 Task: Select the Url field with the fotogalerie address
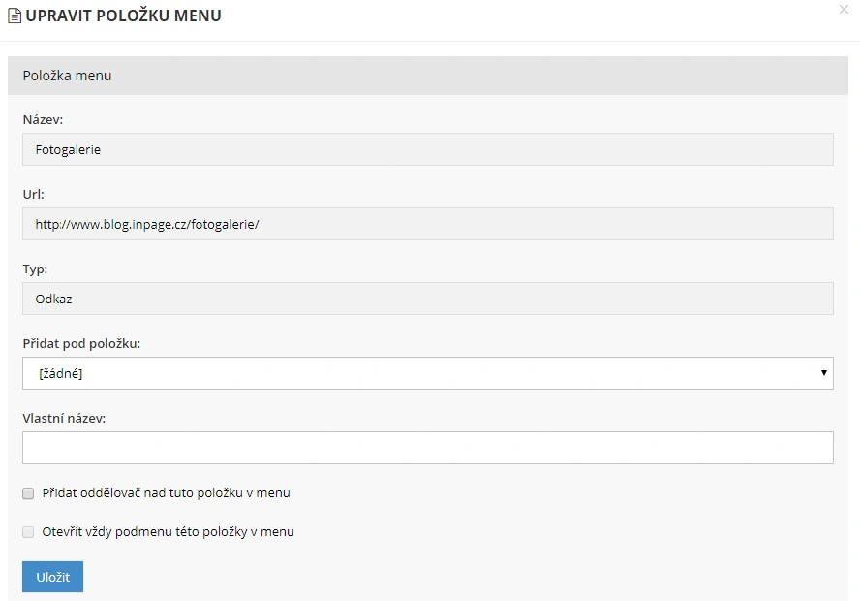[x=427, y=224]
